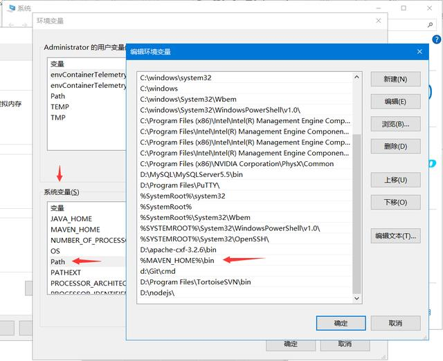Select C:\windows\System32\Wbem entry
The height and width of the screenshot is (361, 443).
(x=244, y=99)
